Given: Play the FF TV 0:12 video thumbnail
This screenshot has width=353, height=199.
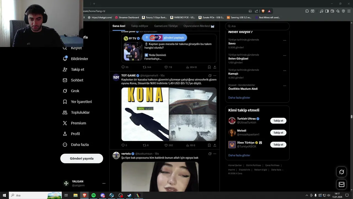Looking at the screenshot, I should click(x=133, y=51).
